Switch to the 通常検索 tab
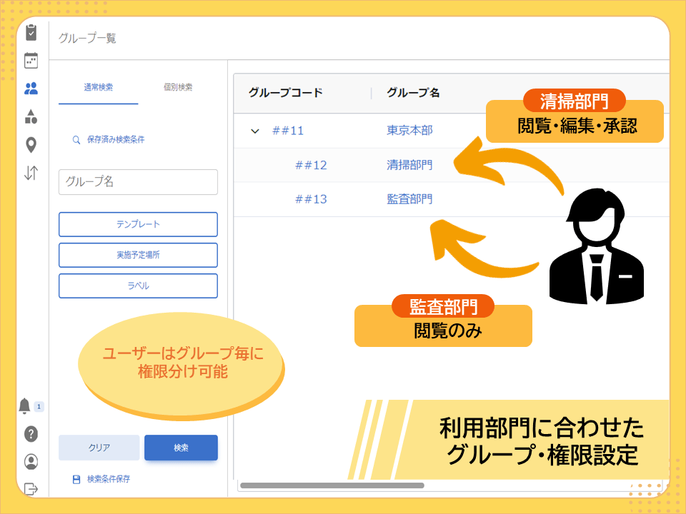Image resolution: width=686 pixels, height=514 pixels. pyautogui.click(x=99, y=88)
